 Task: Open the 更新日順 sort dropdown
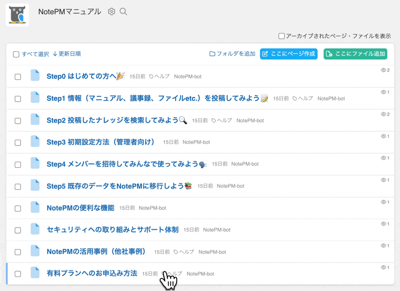[67, 54]
